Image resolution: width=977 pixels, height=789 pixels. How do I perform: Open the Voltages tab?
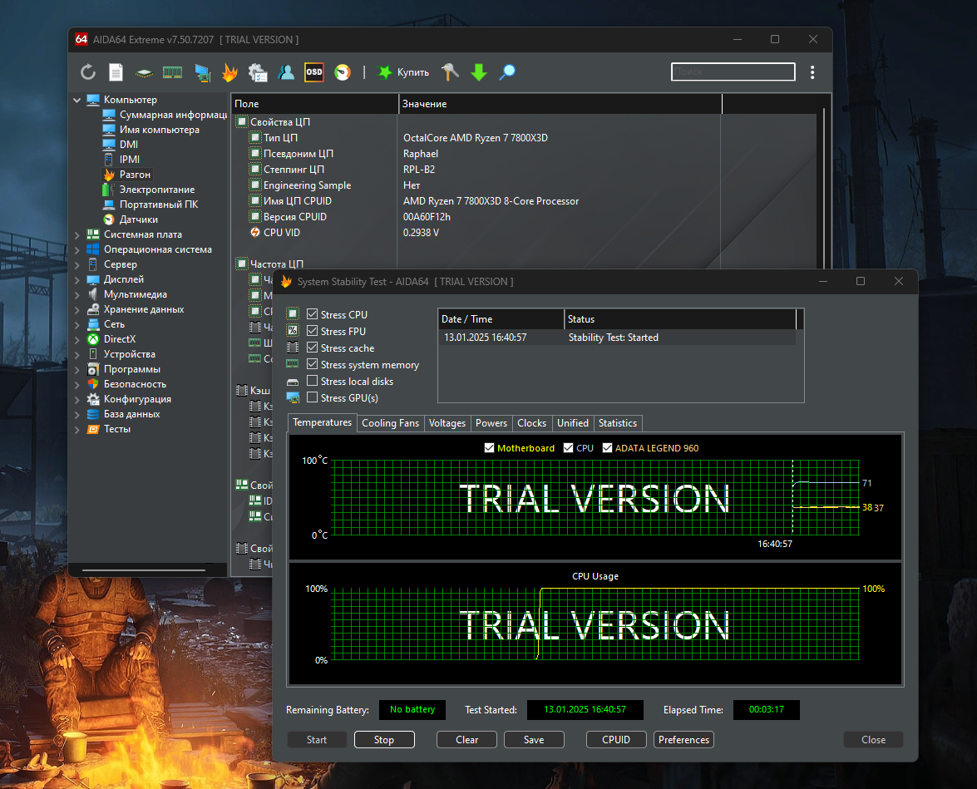[x=447, y=423]
